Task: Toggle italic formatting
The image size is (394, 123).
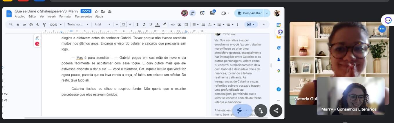Action: [144, 25]
